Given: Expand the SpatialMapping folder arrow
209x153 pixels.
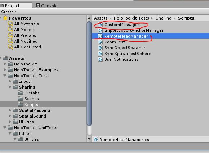Looking at the screenshot, I should (x=10, y=110).
